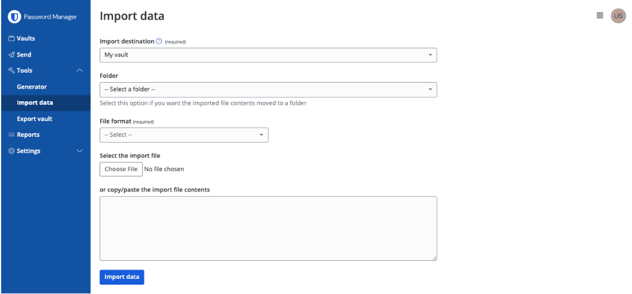Image resolution: width=632 pixels, height=294 pixels.
Task: Go to Generator in the sidebar
Action: [x=32, y=87]
